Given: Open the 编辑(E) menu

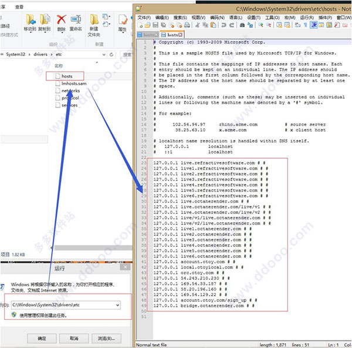Looking at the screenshot, I should tap(162, 17).
